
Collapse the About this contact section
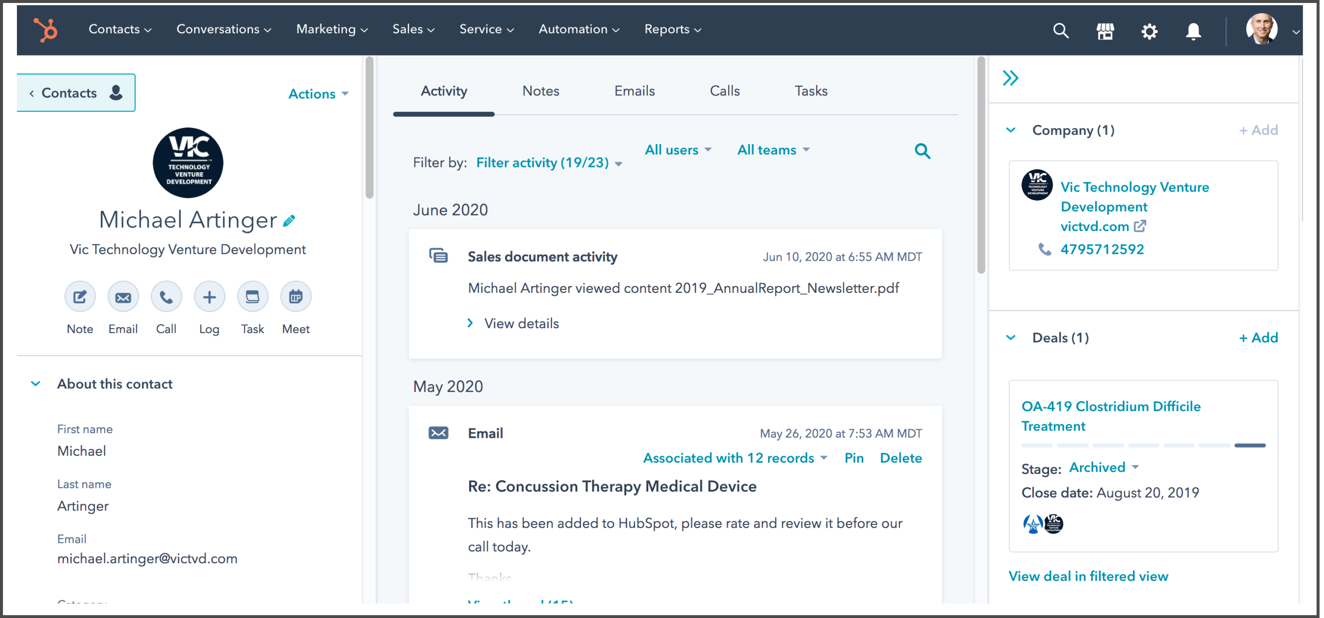click(x=36, y=384)
